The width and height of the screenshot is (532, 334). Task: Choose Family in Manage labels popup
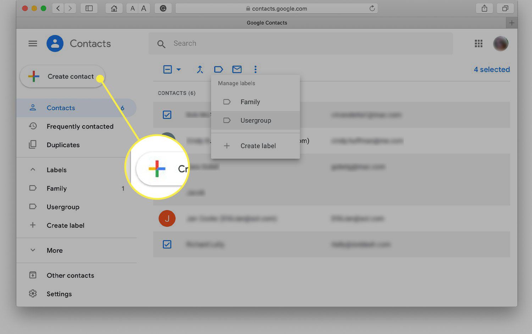point(255,102)
